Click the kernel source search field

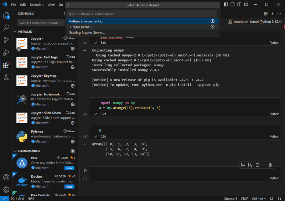[142, 14]
